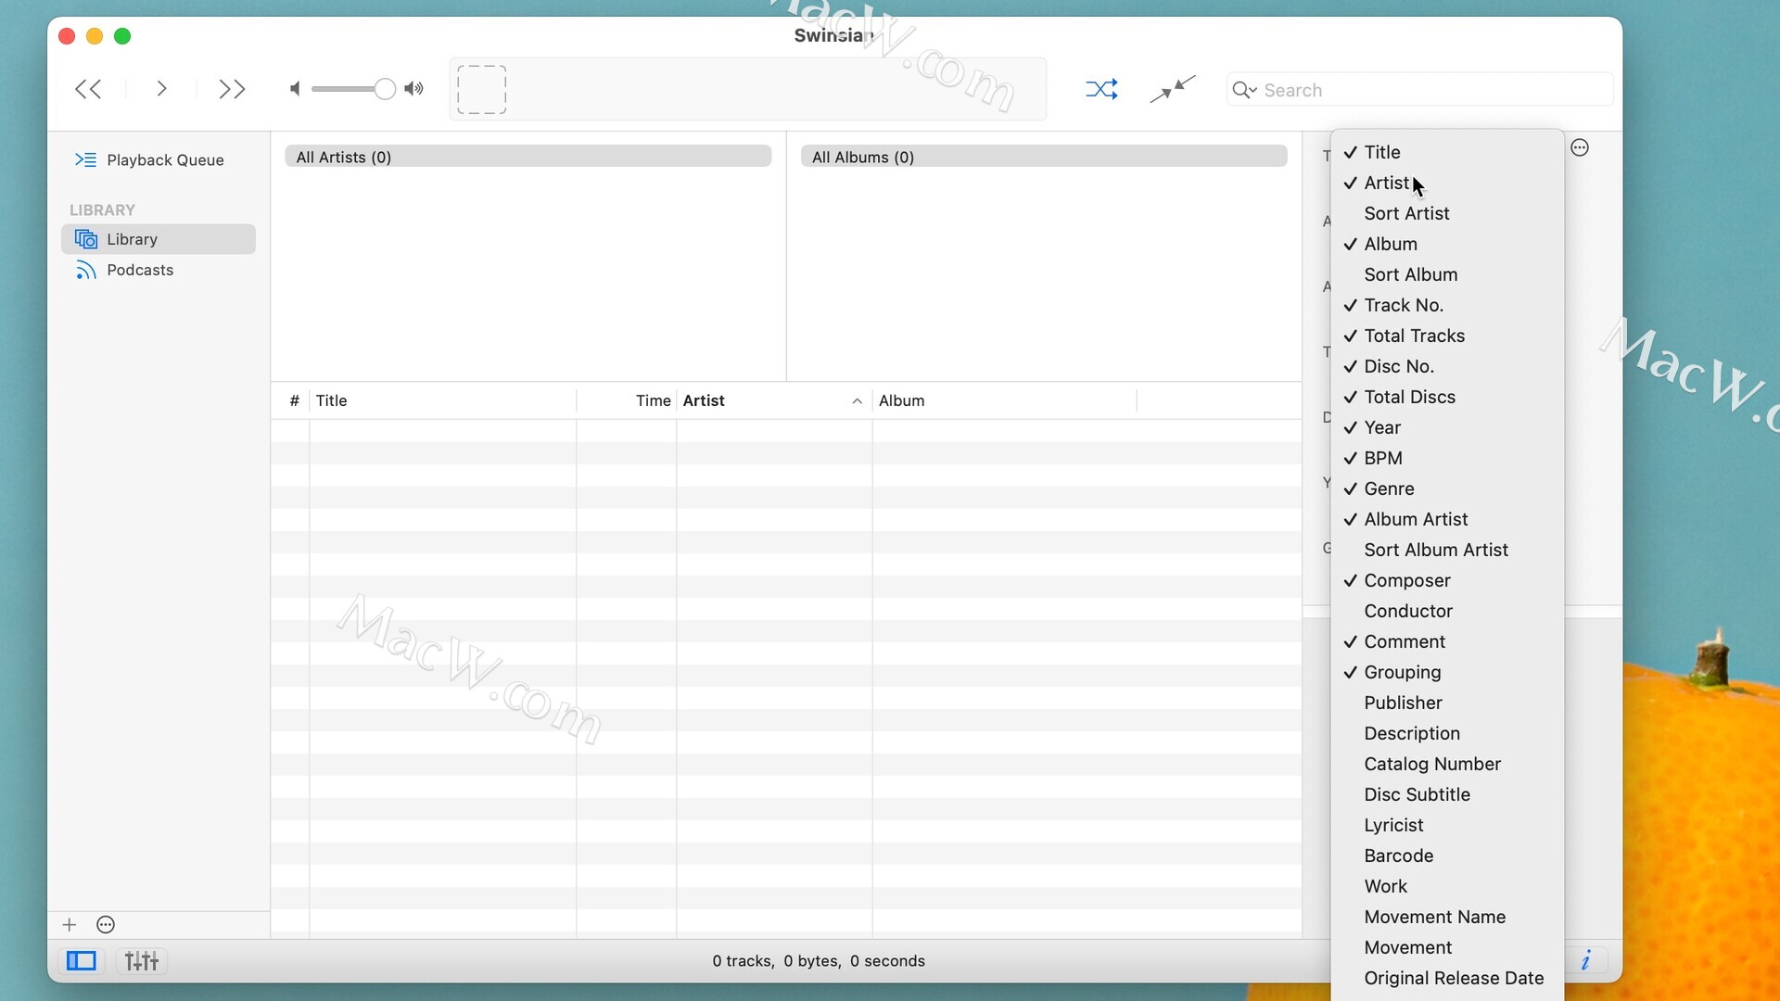Sort by the Artist column header
1780x1001 pixels.
tap(774, 400)
